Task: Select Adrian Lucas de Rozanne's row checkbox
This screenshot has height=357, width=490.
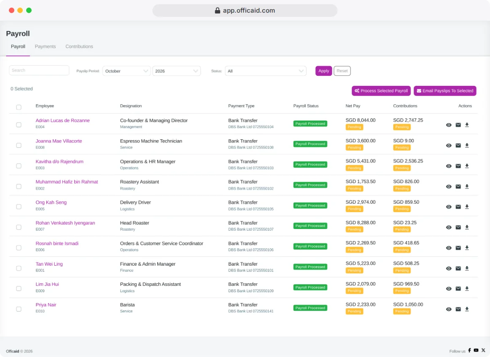Action: [x=19, y=125]
